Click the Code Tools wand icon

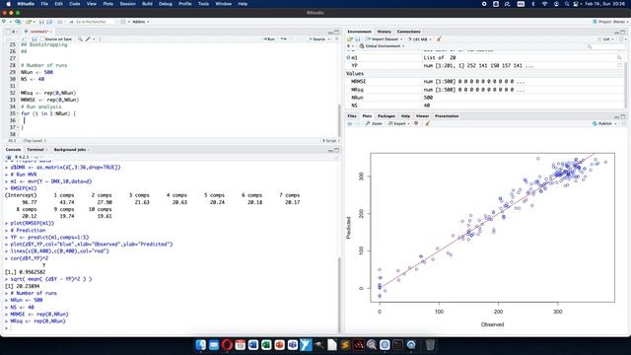[88, 39]
